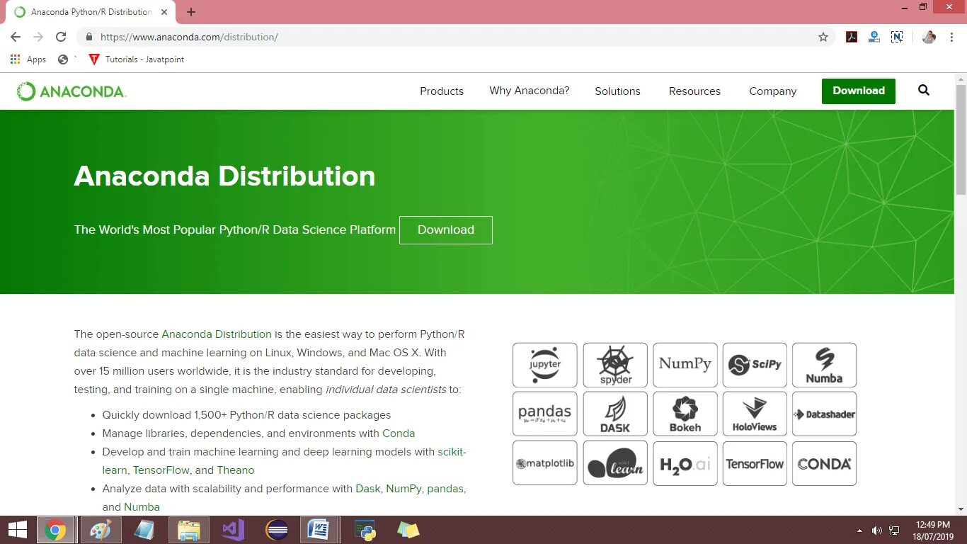This screenshot has height=544, width=967.
Task: Click the Anaconda Distribution heading
Action: point(225,176)
